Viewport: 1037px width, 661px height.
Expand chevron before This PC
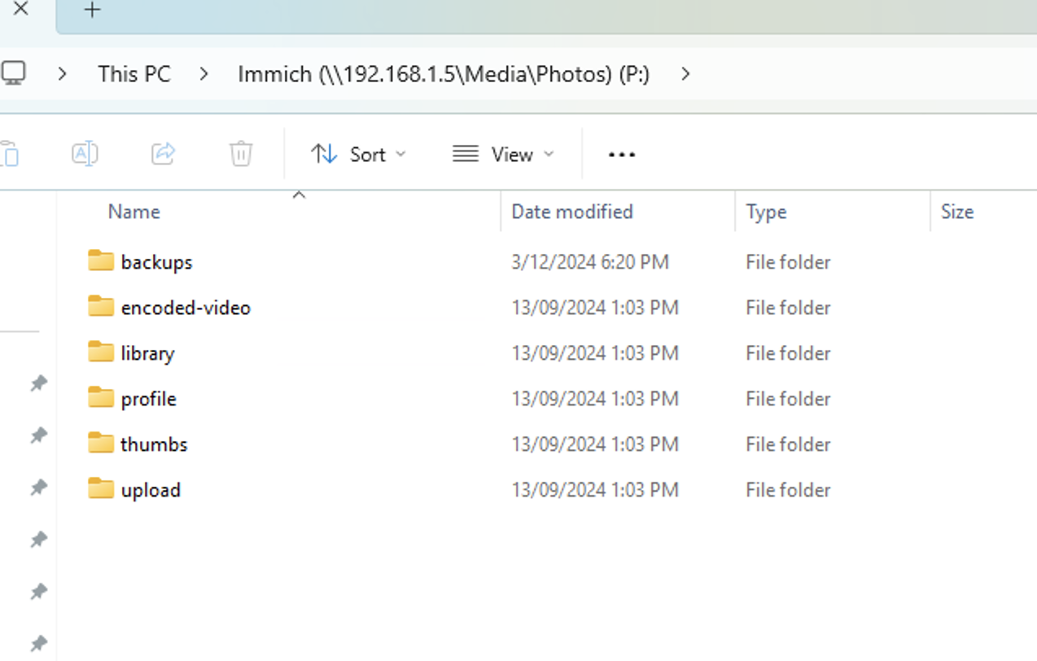point(63,74)
